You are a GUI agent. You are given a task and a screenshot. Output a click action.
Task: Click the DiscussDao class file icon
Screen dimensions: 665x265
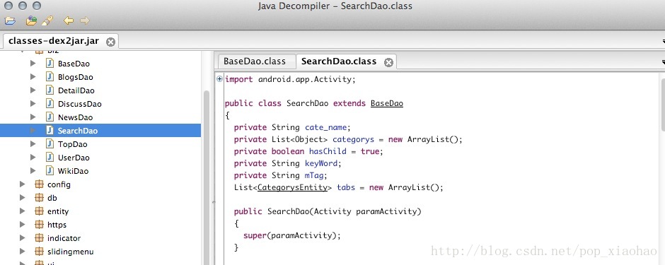[50, 104]
